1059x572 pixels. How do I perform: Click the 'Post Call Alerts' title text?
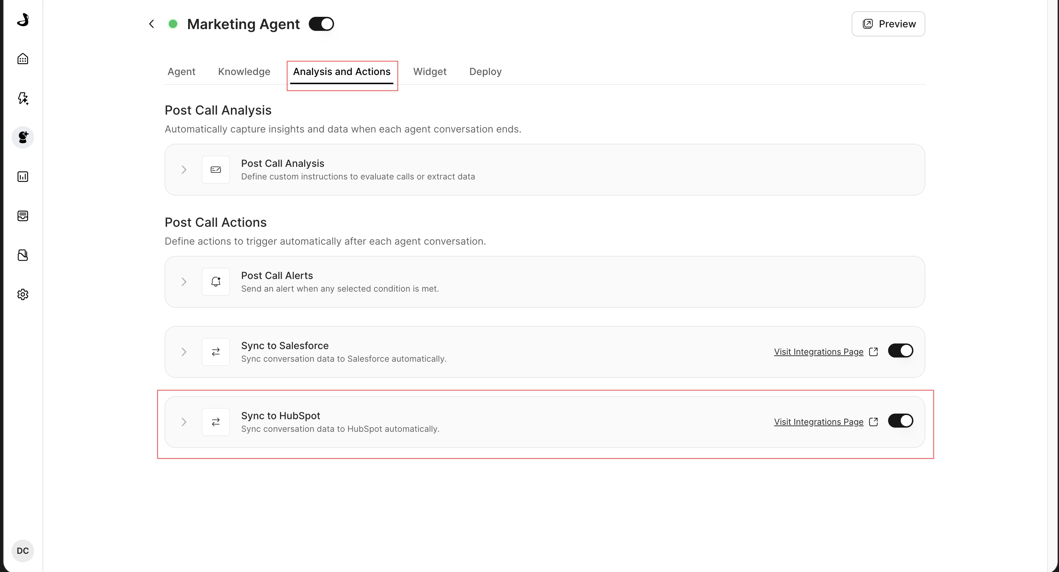[x=277, y=275]
